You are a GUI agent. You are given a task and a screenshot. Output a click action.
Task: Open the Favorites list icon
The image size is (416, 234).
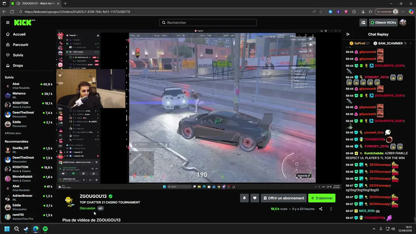pos(370,12)
